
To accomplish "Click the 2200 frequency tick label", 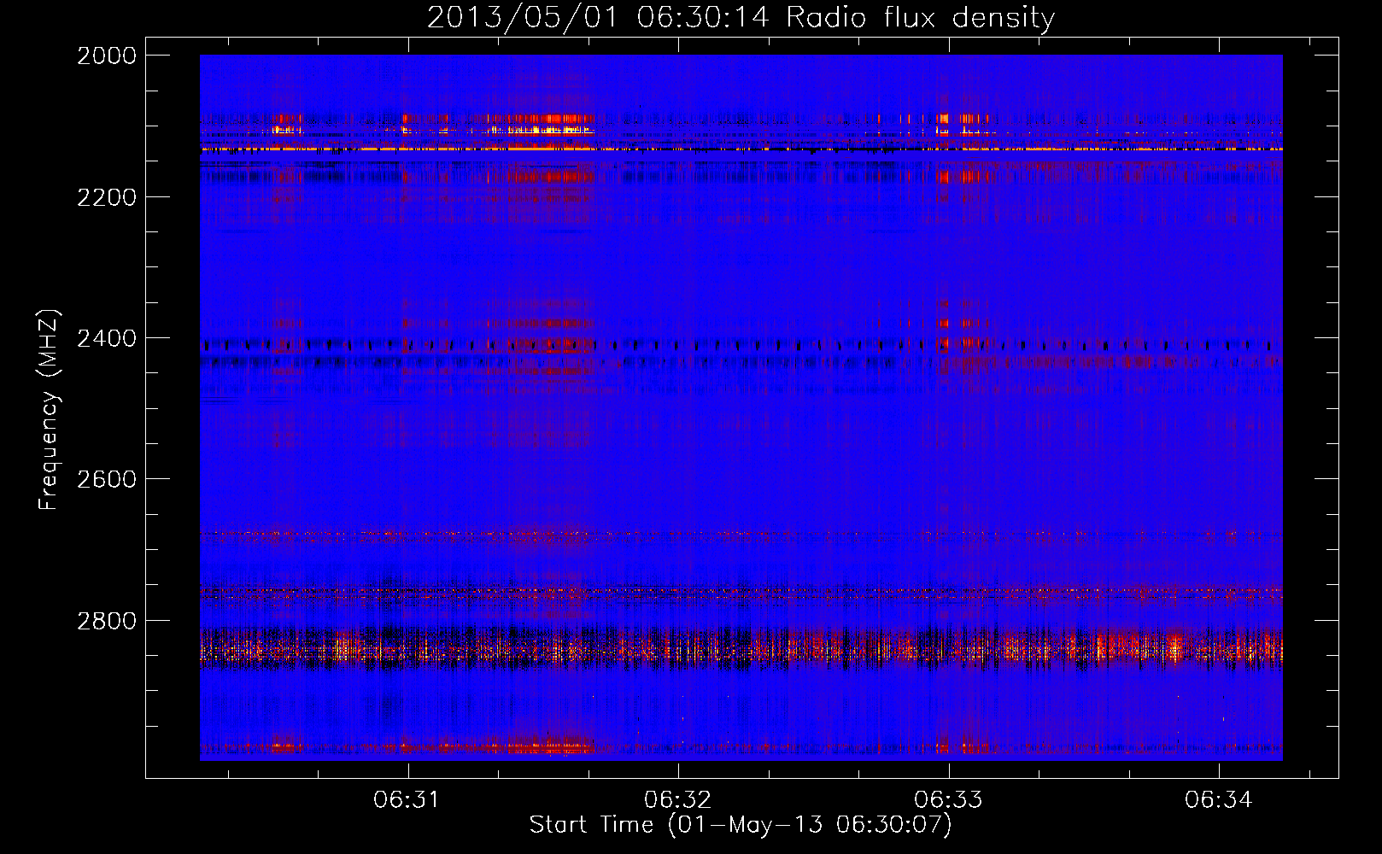I will point(107,197).
